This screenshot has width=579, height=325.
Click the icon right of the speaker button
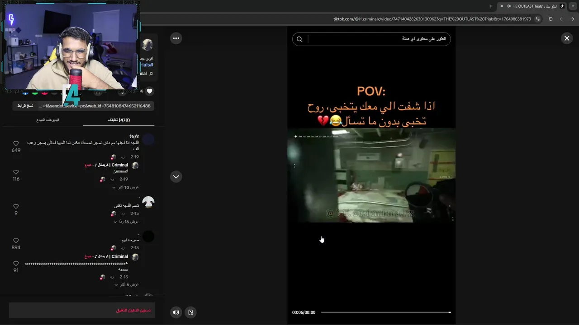click(191, 312)
